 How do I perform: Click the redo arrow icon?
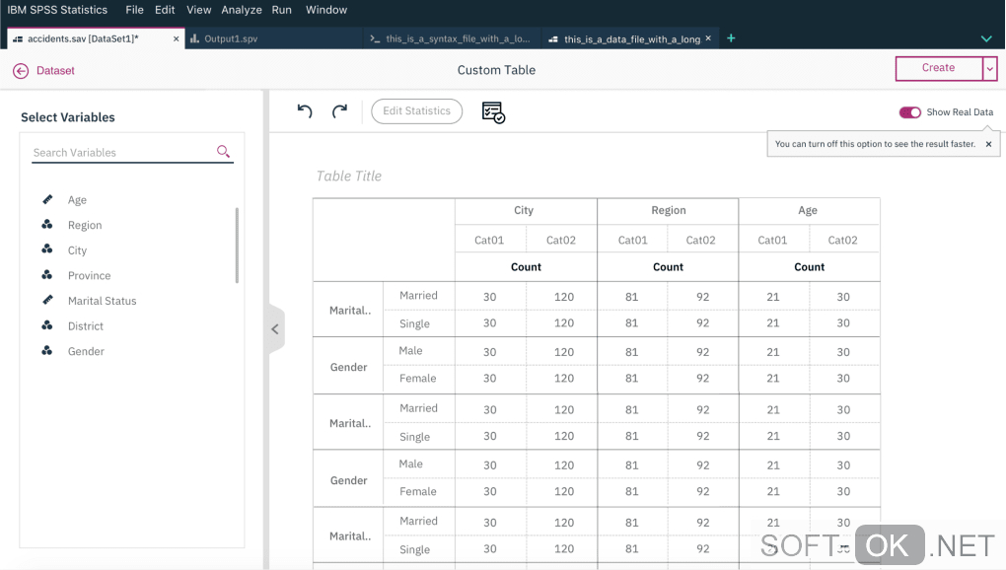[339, 110]
